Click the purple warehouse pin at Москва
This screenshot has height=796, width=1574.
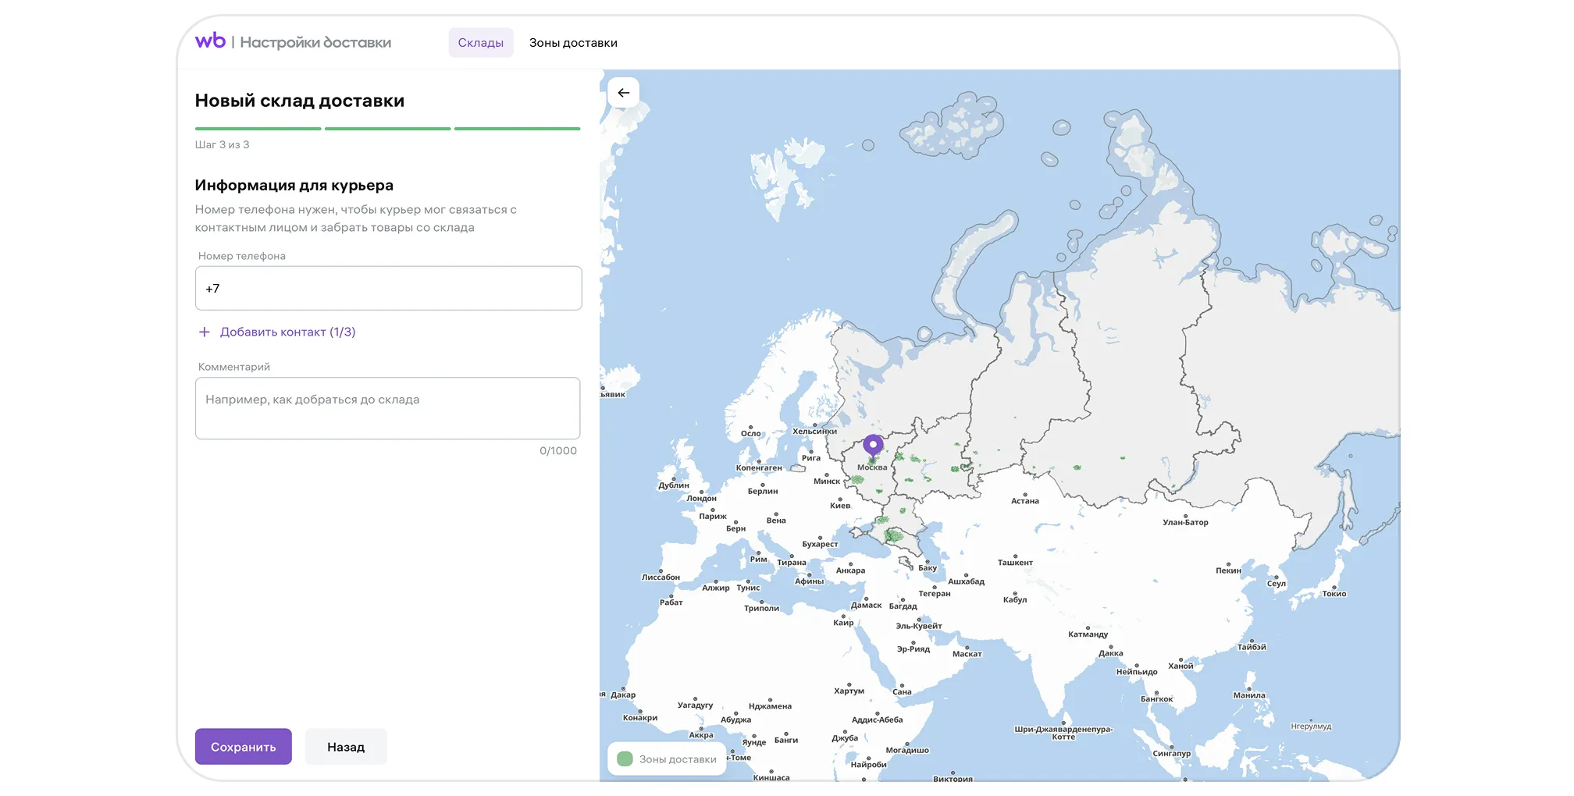pyautogui.click(x=873, y=446)
